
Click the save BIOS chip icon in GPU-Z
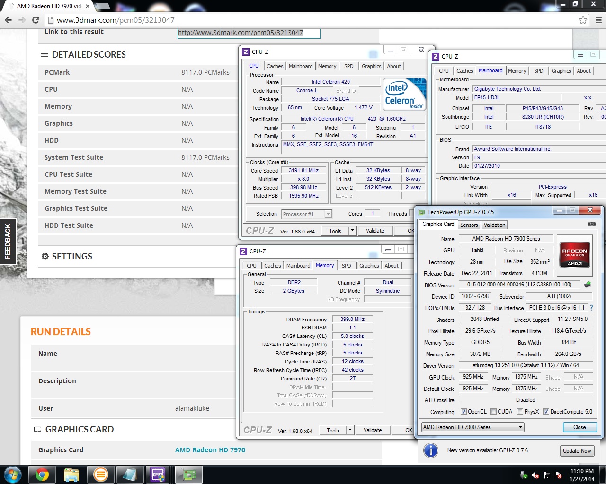pos(588,285)
